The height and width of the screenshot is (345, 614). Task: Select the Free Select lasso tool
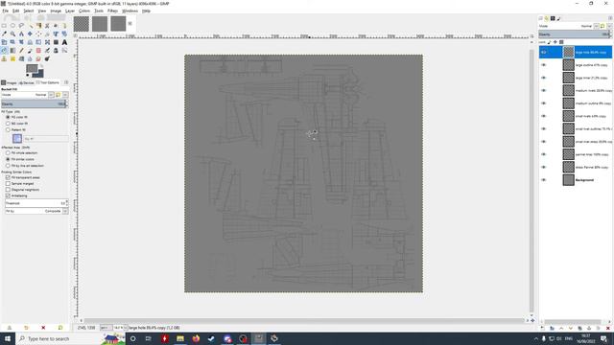click(x=21, y=26)
